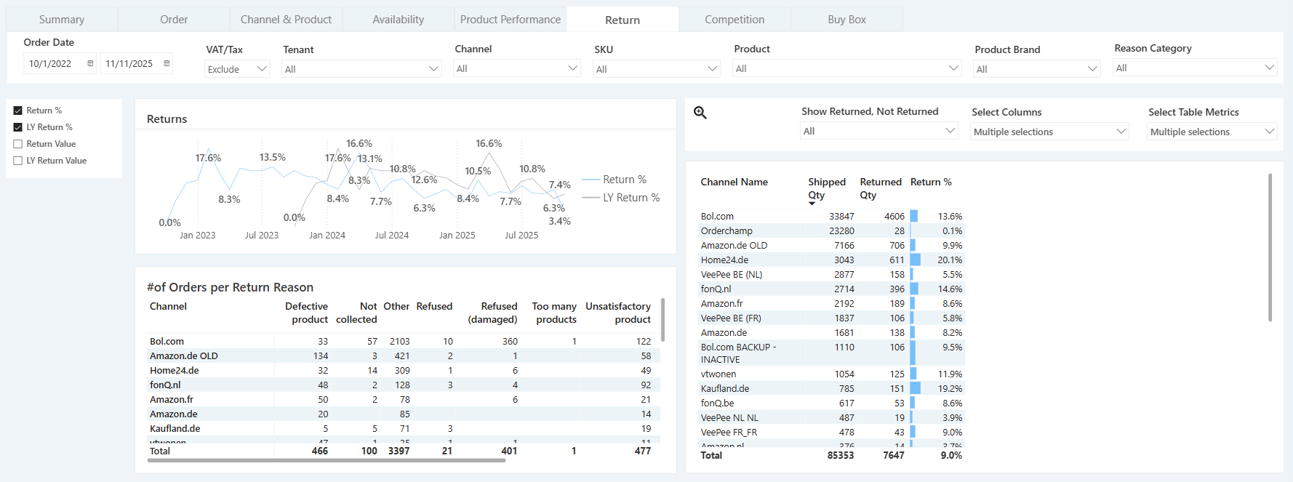The width and height of the screenshot is (1293, 482).
Task: Expand the Tenant dropdown
Action: tap(361, 69)
